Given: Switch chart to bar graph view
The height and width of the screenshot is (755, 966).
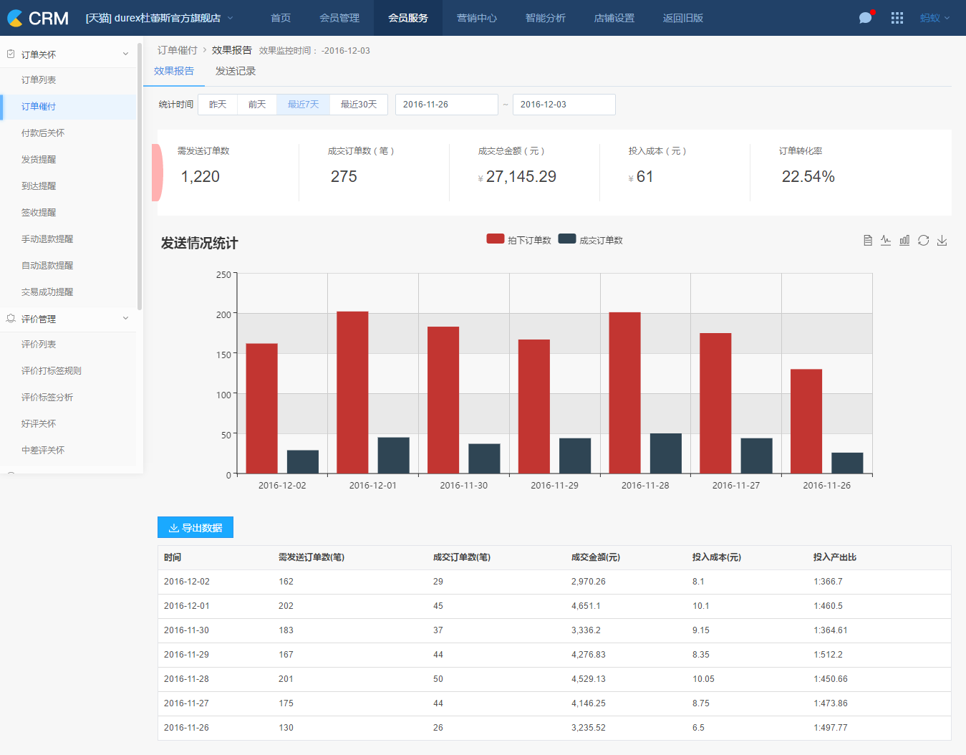Looking at the screenshot, I should click(x=904, y=241).
